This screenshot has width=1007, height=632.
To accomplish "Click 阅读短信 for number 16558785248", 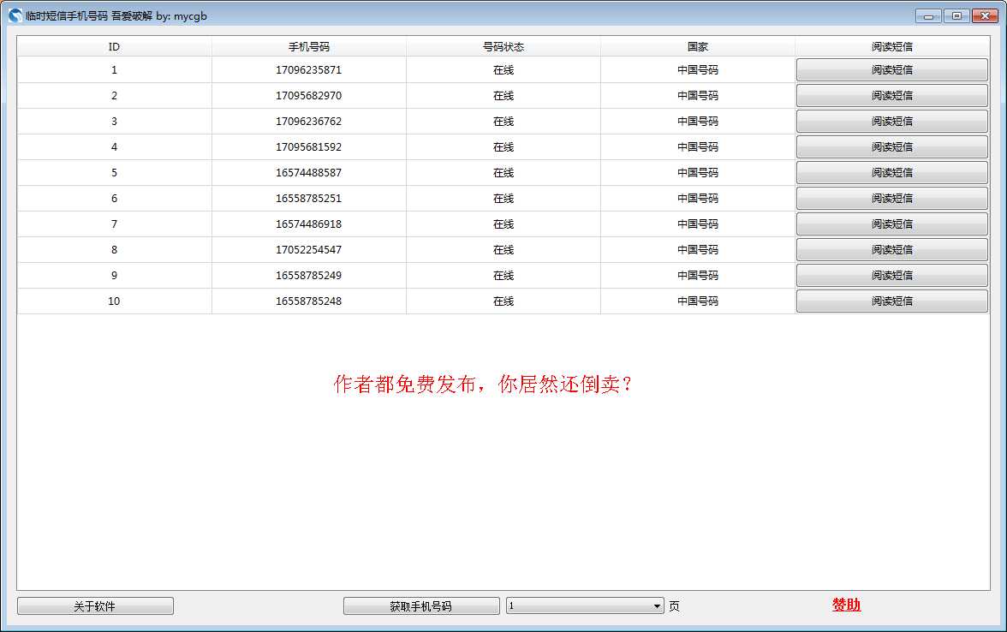I will click(892, 301).
